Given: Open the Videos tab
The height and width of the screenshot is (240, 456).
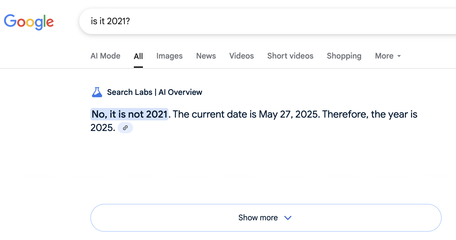Looking at the screenshot, I should tap(241, 56).
